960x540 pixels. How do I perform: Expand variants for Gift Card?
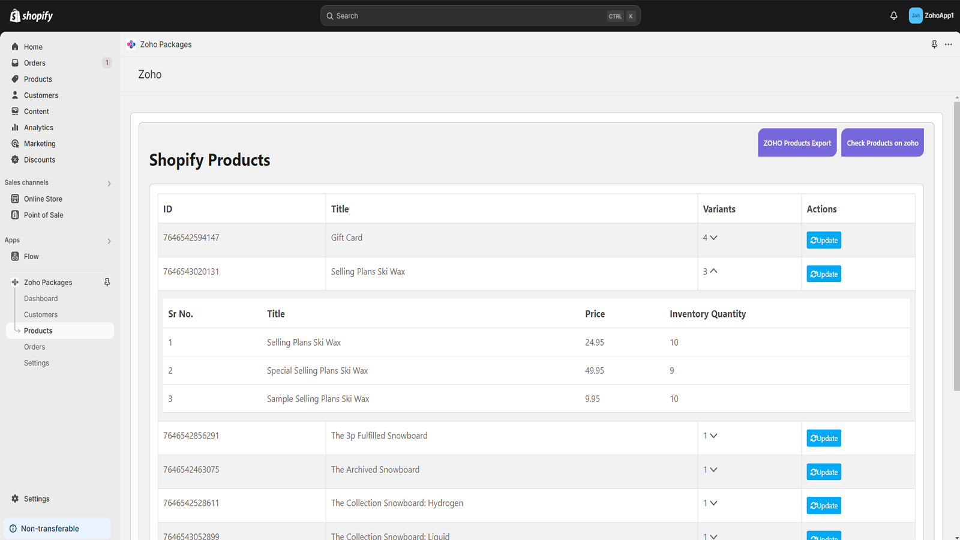click(713, 238)
